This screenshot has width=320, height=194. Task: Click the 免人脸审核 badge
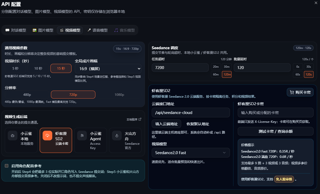click(x=284, y=179)
